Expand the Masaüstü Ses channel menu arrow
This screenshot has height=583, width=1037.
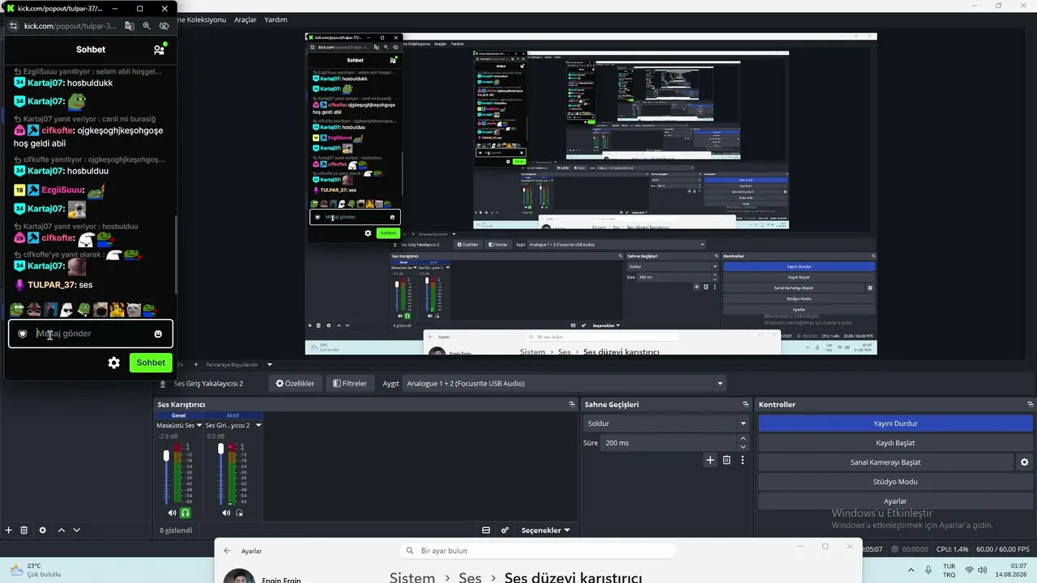199,425
